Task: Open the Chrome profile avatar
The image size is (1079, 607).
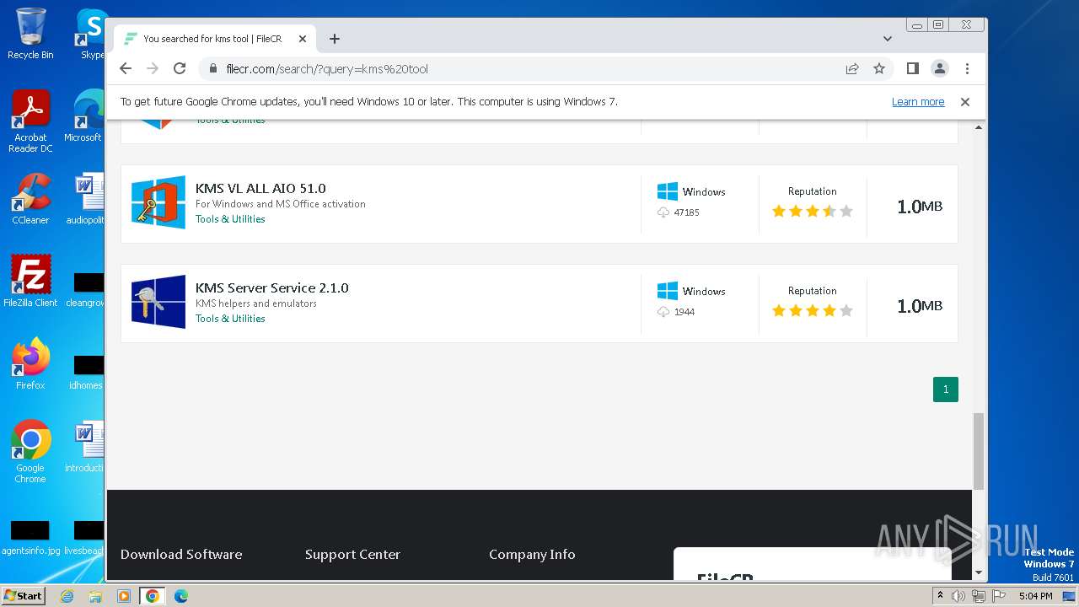Action: [x=939, y=68]
